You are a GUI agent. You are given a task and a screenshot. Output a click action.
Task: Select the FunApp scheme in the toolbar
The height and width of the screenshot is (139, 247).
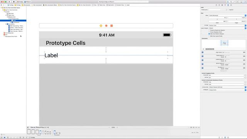click(x=20, y=2)
